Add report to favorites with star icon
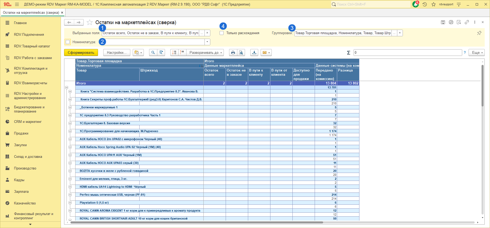The height and width of the screenshot is (228, 490). 90,23
